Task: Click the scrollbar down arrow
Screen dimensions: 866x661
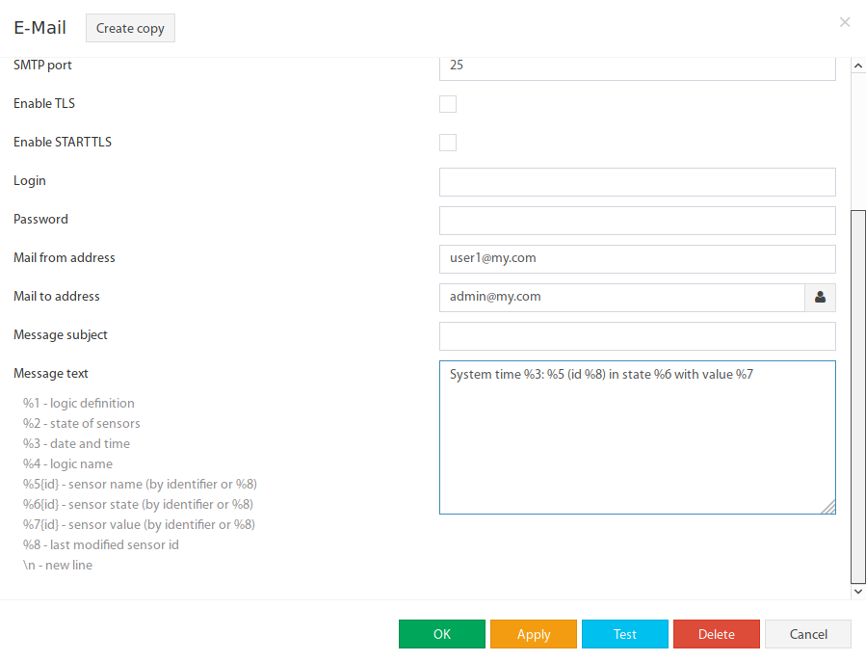Action: tap(857, 592)
